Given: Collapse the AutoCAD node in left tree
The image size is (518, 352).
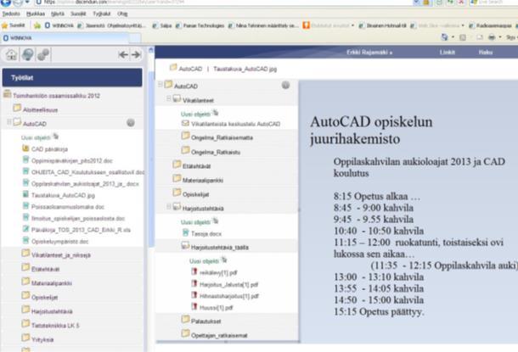Looking at the screenshot, I should 9,122.
